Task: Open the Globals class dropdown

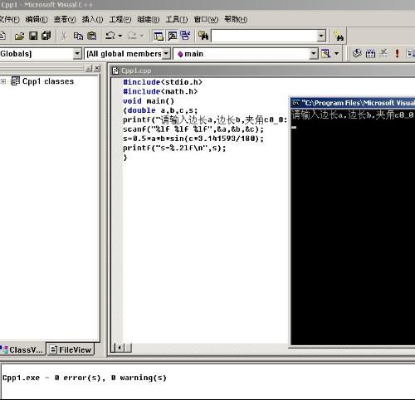Action: (x=77, y=54)
